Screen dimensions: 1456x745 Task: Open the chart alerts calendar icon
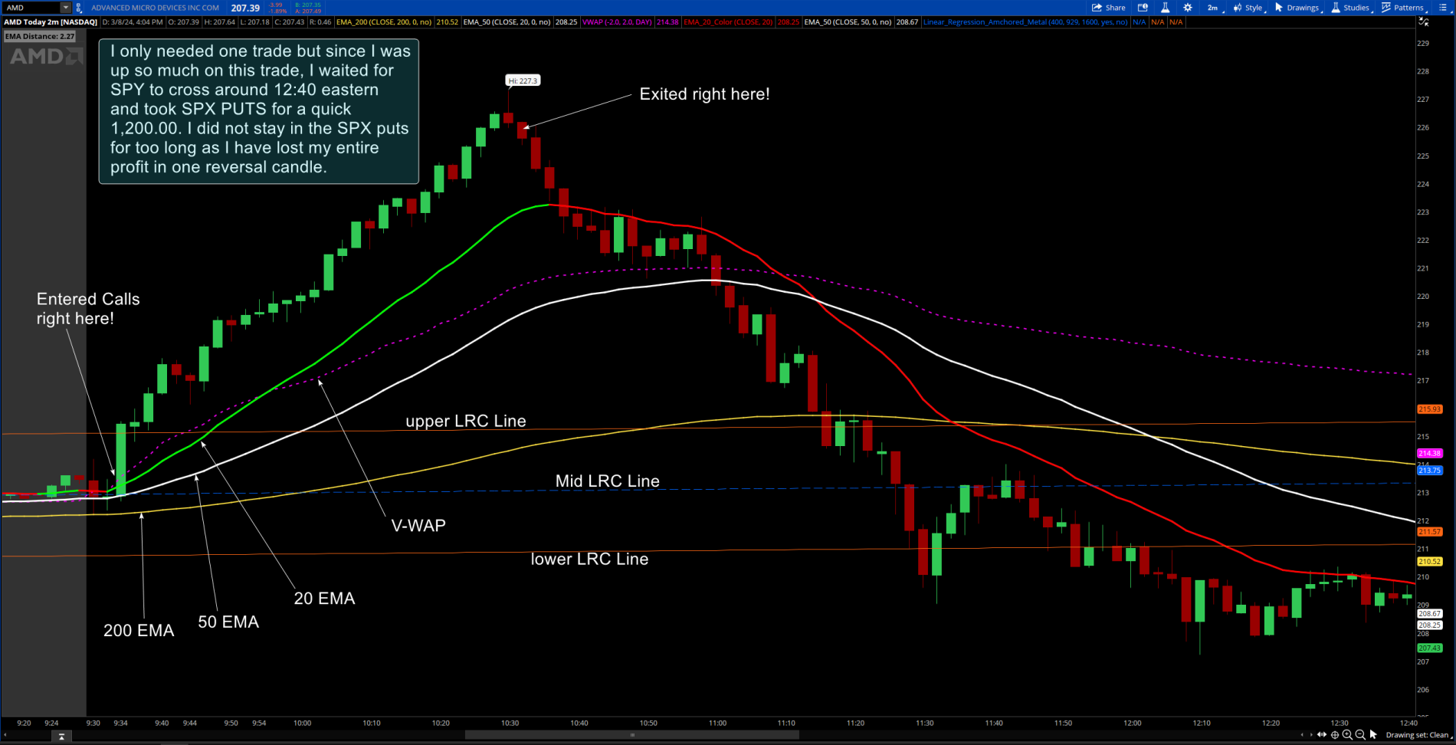[1143, 8]
